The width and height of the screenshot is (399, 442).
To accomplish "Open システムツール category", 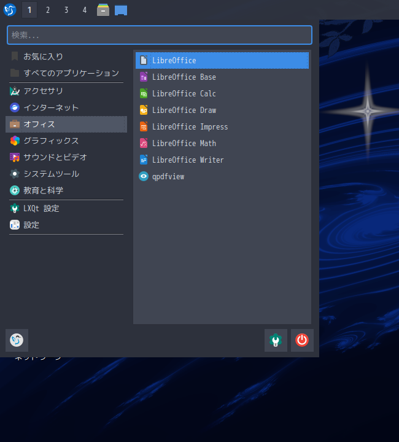I will 66,174.
